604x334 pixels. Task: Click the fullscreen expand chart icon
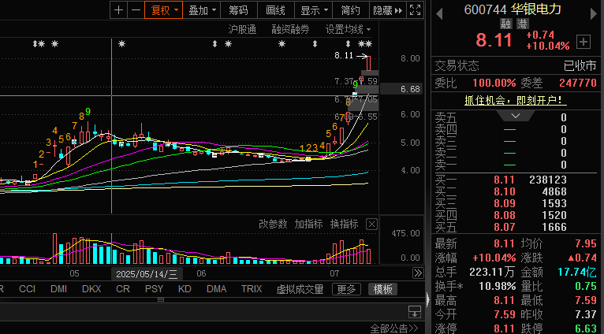416,10
